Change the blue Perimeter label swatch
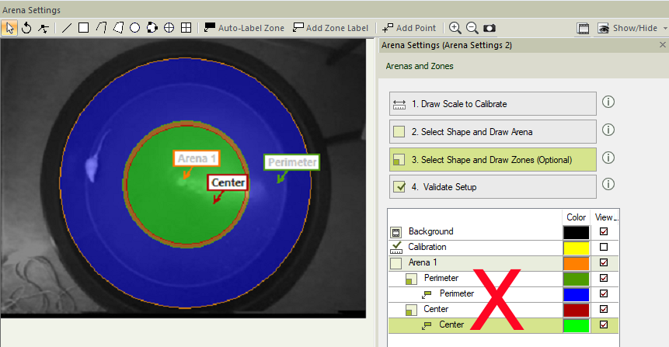The height and width of the screenshot is (347, 669). (x=576, y=294)
